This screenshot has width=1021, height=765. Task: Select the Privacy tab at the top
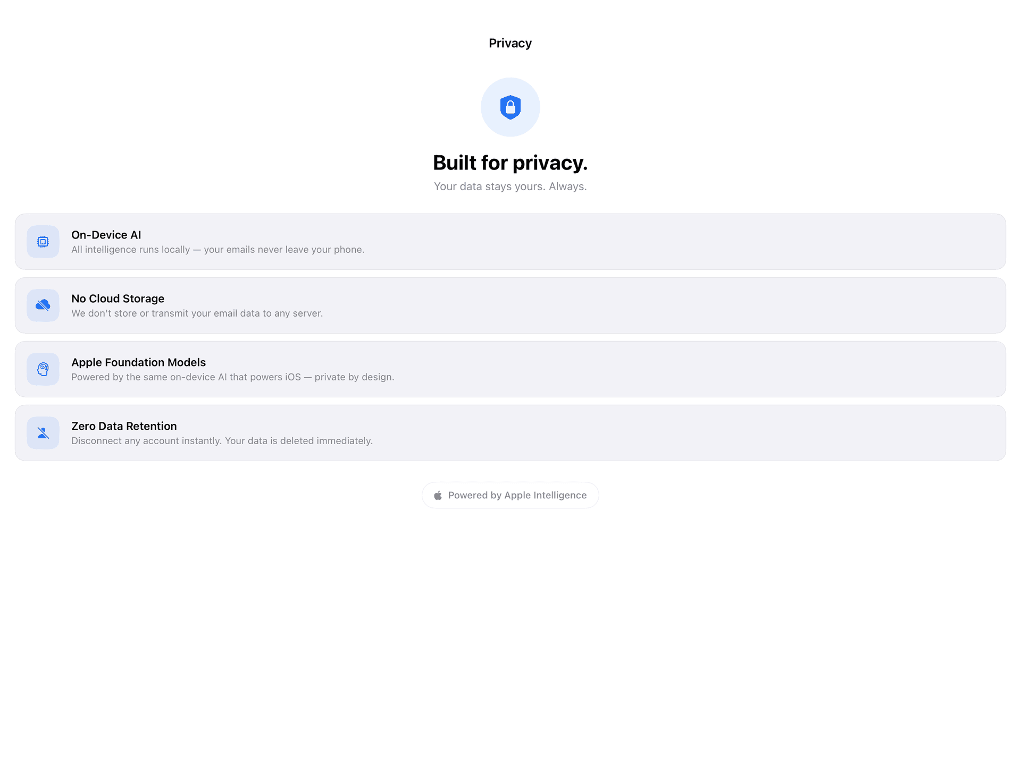pos(510,43)
